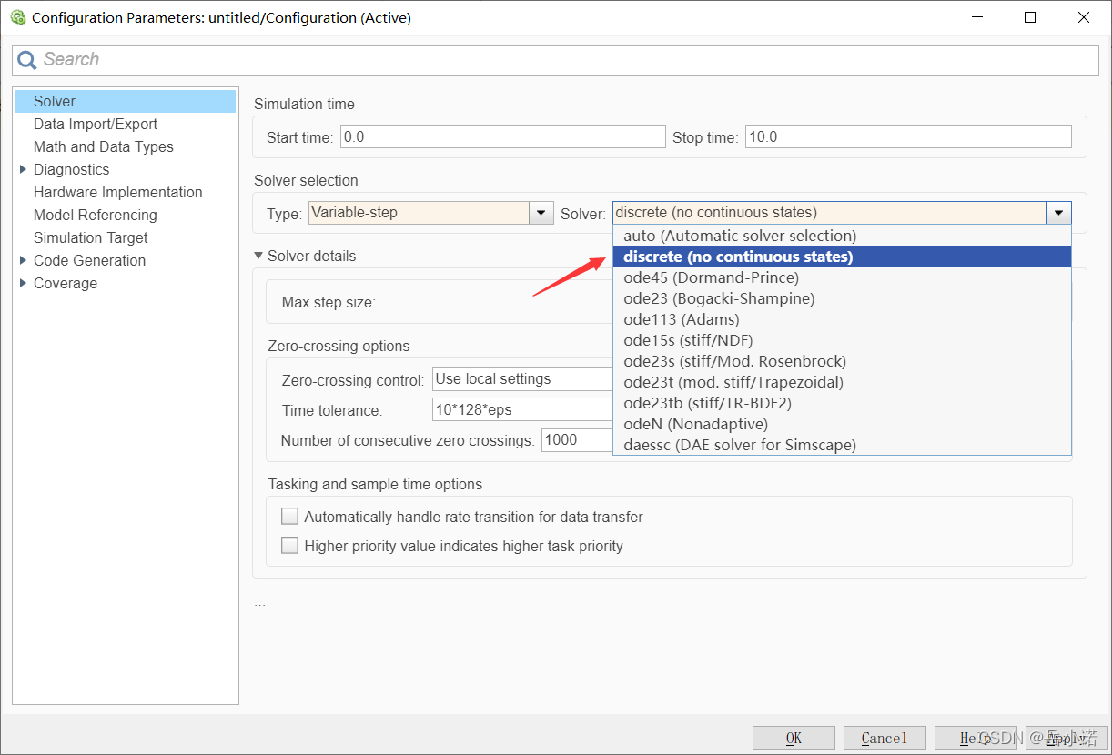Click the Apply button
The width and height of the screenshot is (1112, 755).
tap(1067, 738)
